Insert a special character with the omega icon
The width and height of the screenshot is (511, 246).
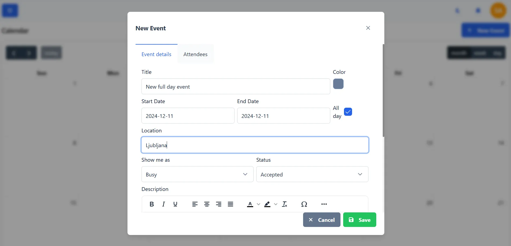pyautogui.click(x=304, y=204)
